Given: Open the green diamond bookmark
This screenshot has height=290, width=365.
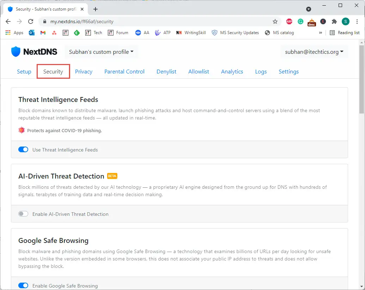Looking at the screenshot, I should pyautogui.click(x=76, y=33).
